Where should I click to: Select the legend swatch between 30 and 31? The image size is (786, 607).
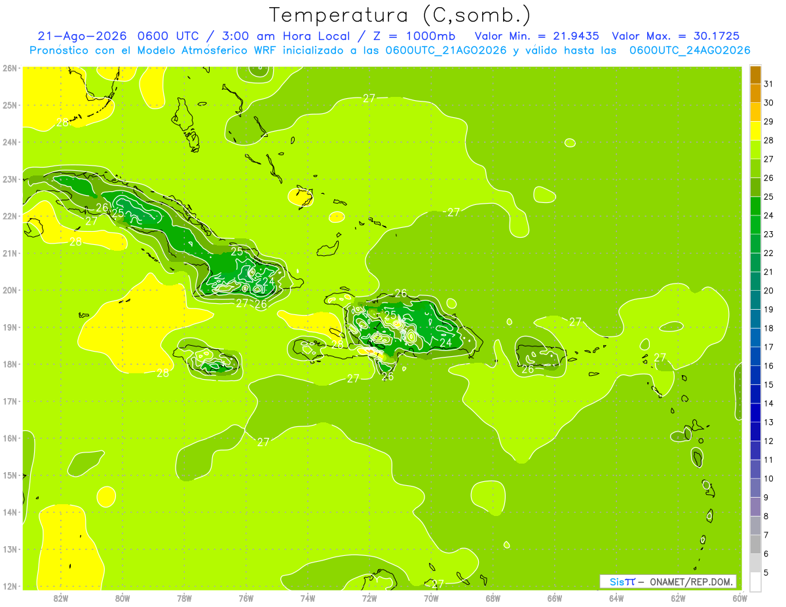755,94
